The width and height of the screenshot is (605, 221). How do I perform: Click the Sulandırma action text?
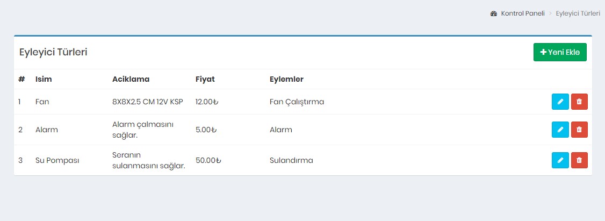[291, 160]
